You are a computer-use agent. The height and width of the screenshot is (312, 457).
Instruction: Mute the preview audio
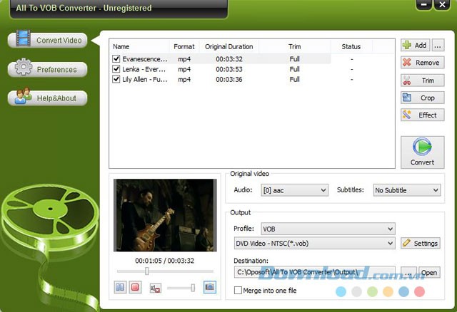[x=155, y=287]
